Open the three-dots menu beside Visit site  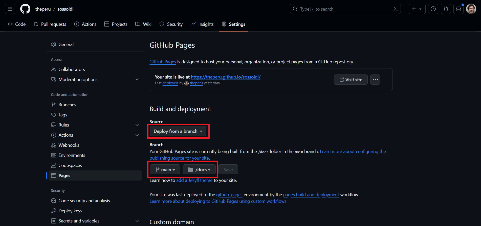pos(375,80)
